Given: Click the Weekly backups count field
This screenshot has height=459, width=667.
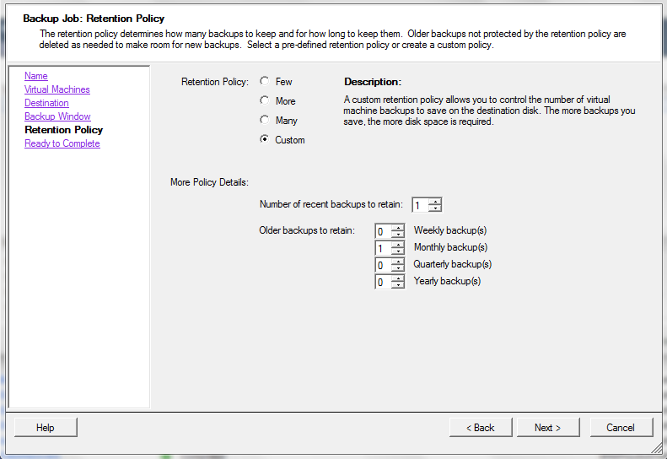Looking at the screenshot, I should click(x=383, y=231).
